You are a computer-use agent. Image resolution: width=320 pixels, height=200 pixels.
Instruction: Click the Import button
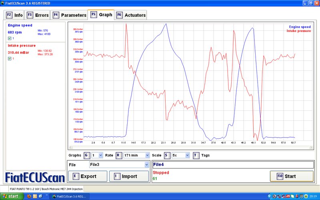pos(129,176)
